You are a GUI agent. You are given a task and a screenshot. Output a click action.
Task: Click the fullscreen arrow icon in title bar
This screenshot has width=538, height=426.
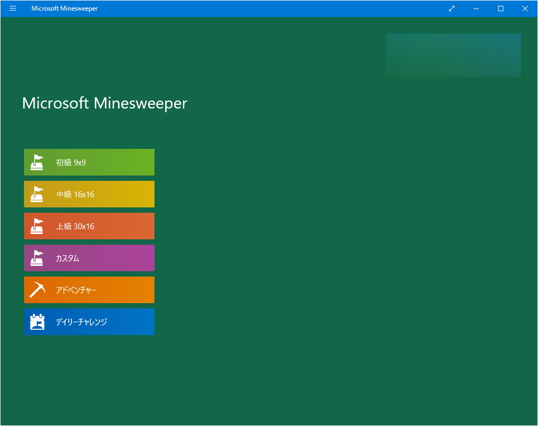[451, 9]
